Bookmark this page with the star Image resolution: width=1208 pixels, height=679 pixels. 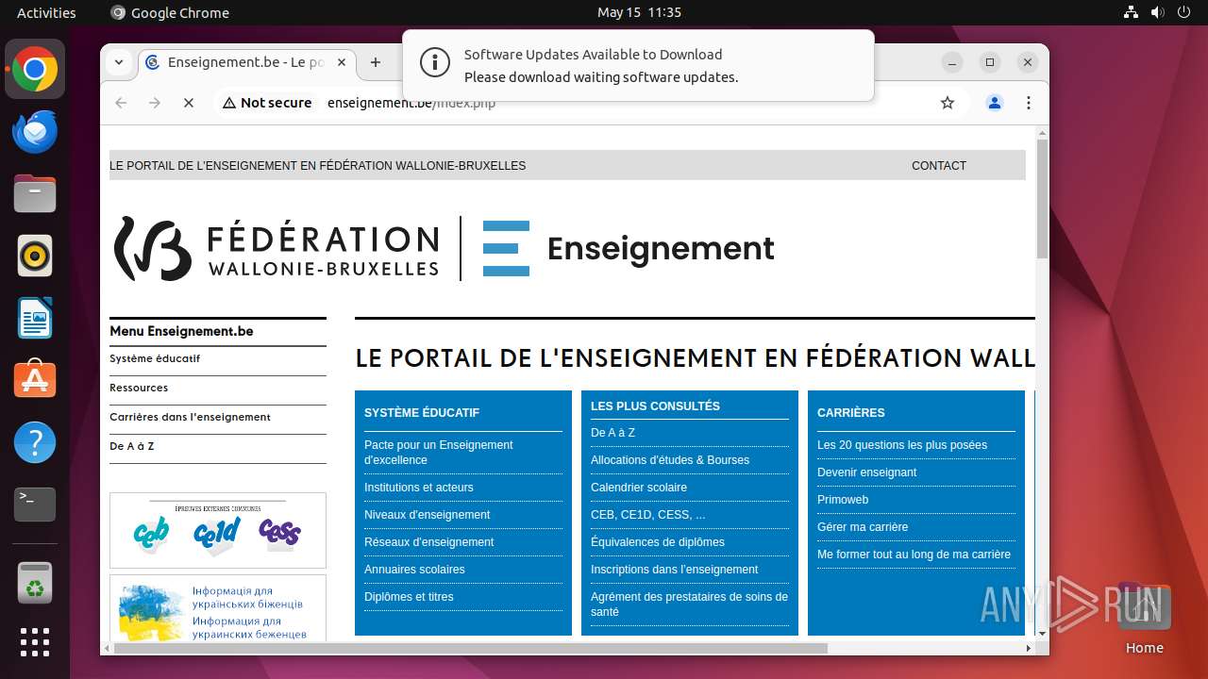tap(948, 103)
